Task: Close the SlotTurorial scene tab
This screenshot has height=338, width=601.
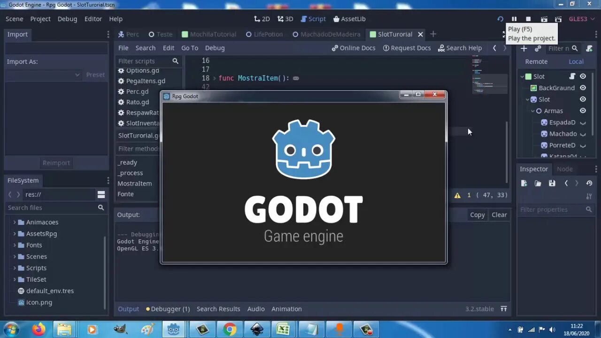Action: [x=420, y=34]
